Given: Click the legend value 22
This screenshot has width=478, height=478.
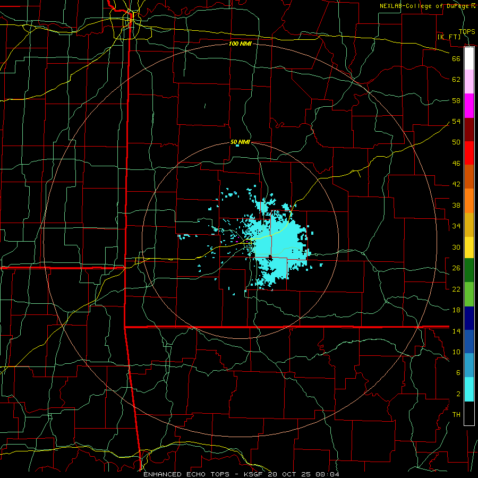Looking at the screenshot, I should [x=456, y=289].
